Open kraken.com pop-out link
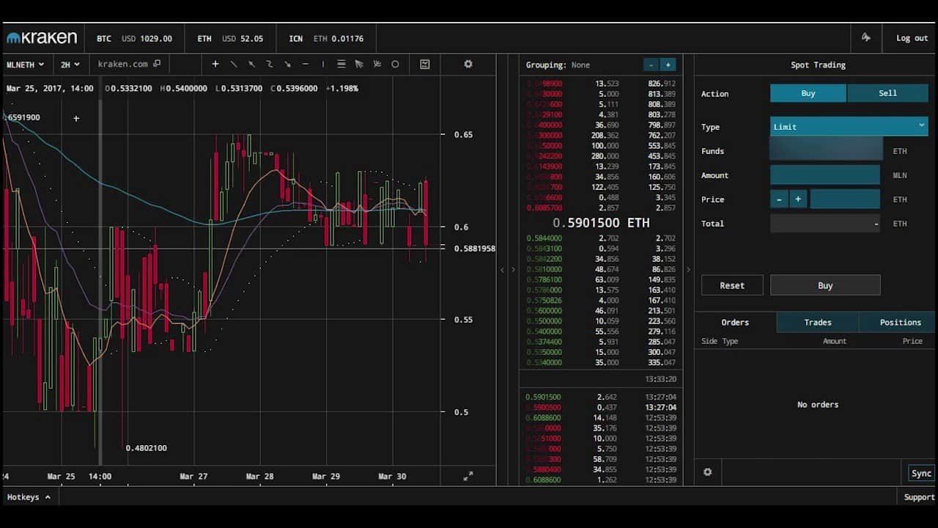The image size is (938, 528). [129, 65]
